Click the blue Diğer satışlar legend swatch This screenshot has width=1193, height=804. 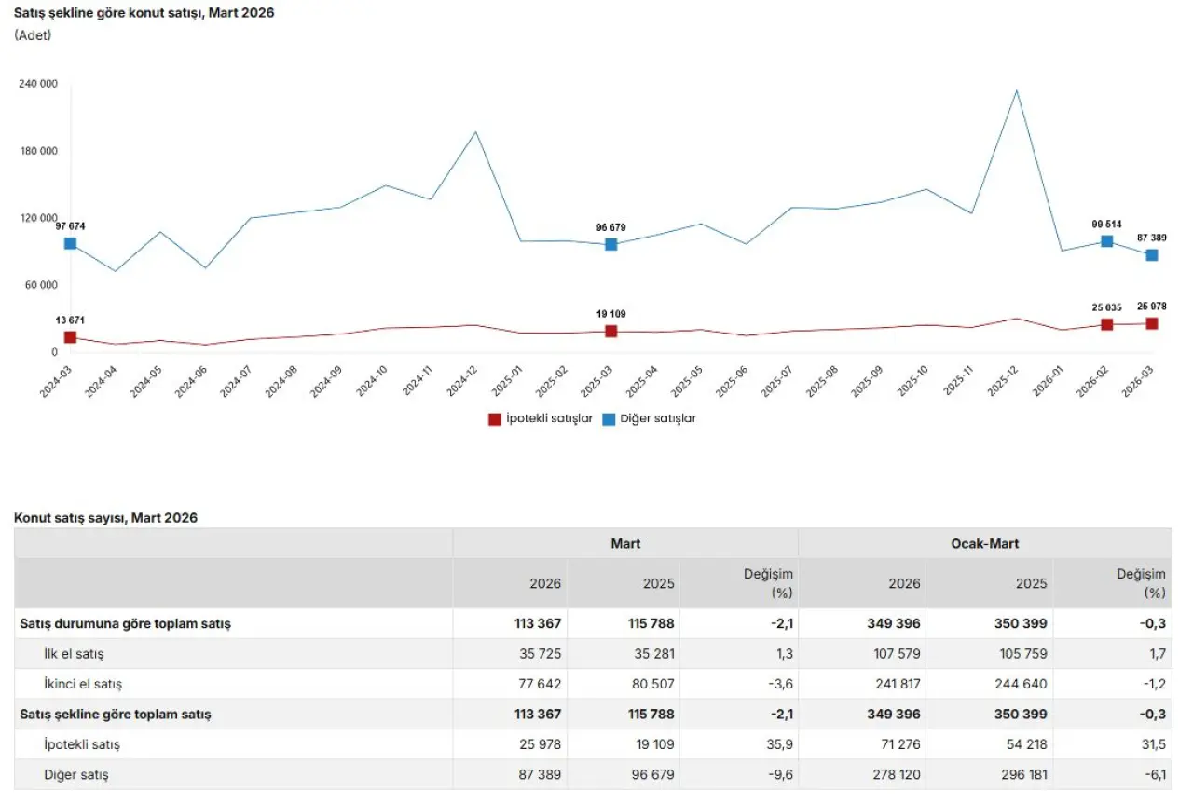609,419
